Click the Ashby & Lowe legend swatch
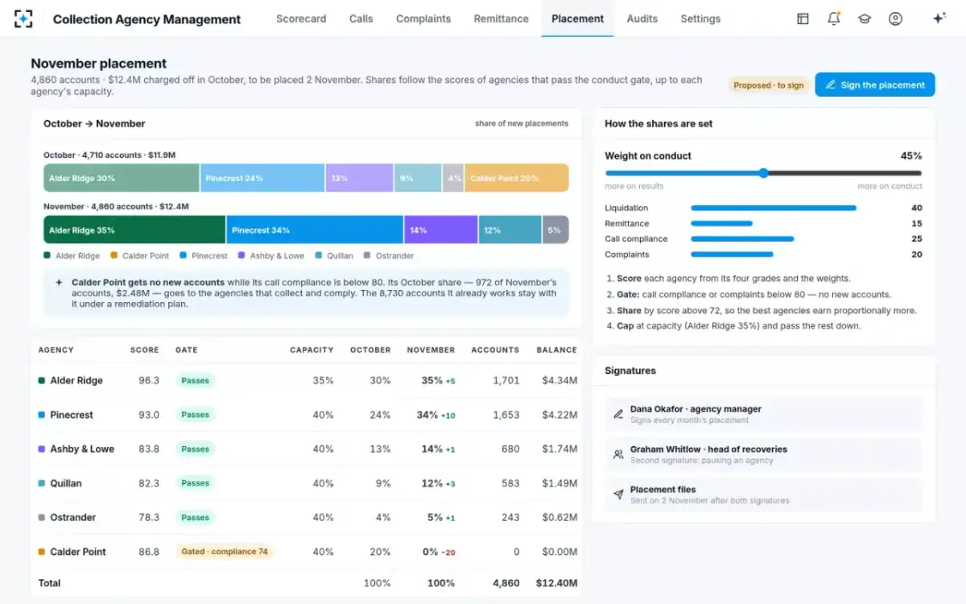This screenshot has height=604, width=966. point(242,255)
